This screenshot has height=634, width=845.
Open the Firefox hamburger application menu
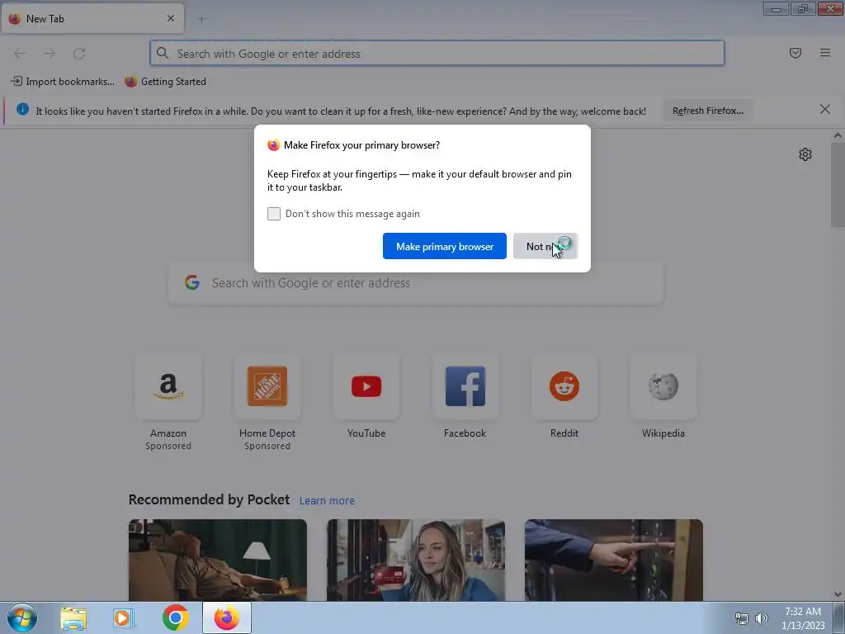825,53
